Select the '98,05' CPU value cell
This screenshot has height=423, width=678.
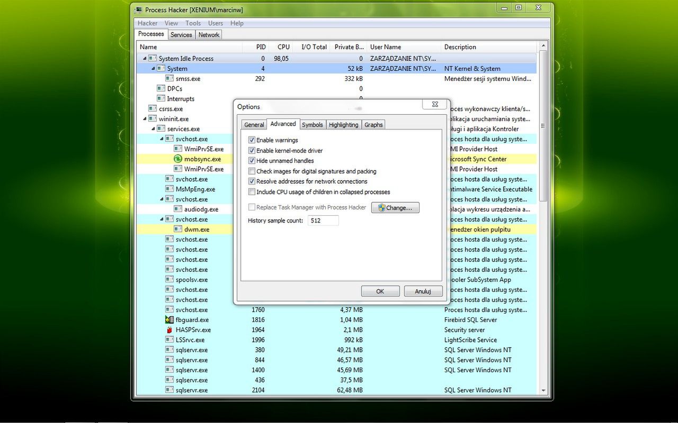coord(281,59)
